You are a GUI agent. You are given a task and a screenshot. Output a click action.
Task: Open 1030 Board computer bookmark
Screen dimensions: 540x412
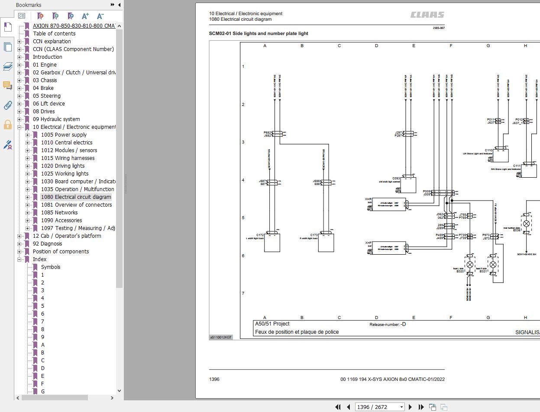click(78, 182)
